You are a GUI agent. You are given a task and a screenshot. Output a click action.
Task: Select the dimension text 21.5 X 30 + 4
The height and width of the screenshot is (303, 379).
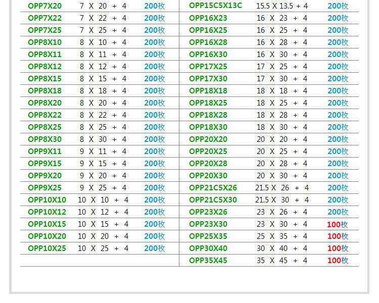281,200
